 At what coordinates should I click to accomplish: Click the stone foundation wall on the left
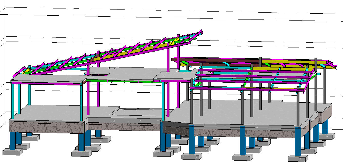(46, 127)
